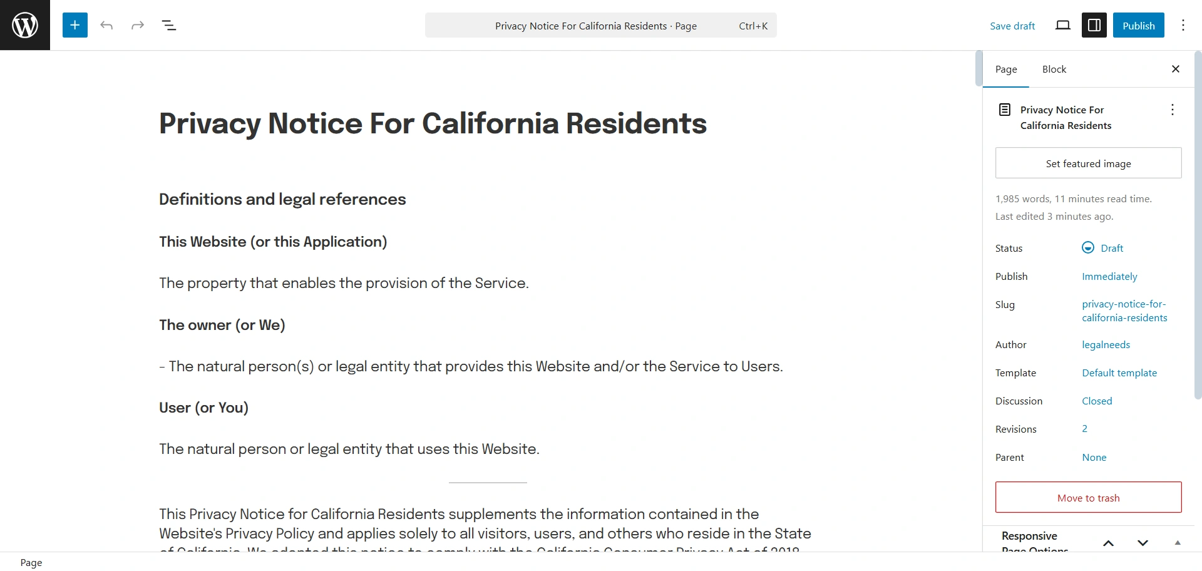Switch to the Block tab
The image size is (1202, 571).
pyautogui.click(x=1054, y=69)
